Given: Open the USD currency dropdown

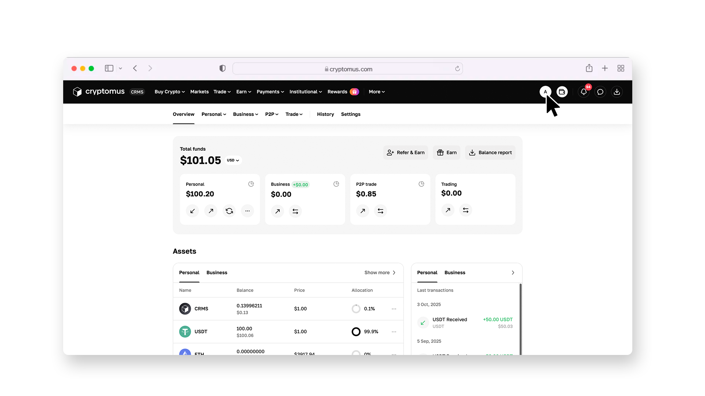Looking at the screenshot, I should click(x=233, y=160).
